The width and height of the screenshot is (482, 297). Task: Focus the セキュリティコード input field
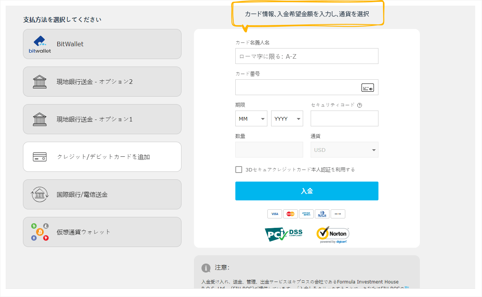pos(345,118)
